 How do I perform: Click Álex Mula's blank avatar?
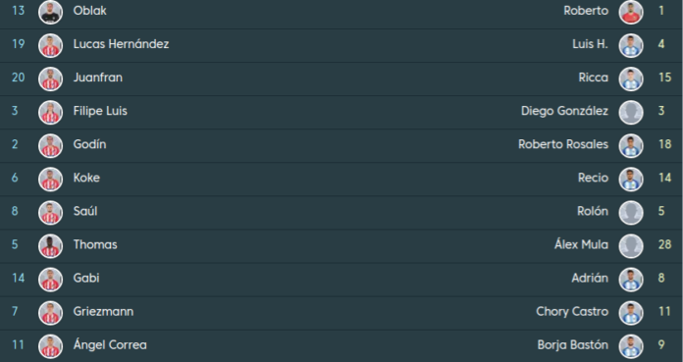(631, 245)
